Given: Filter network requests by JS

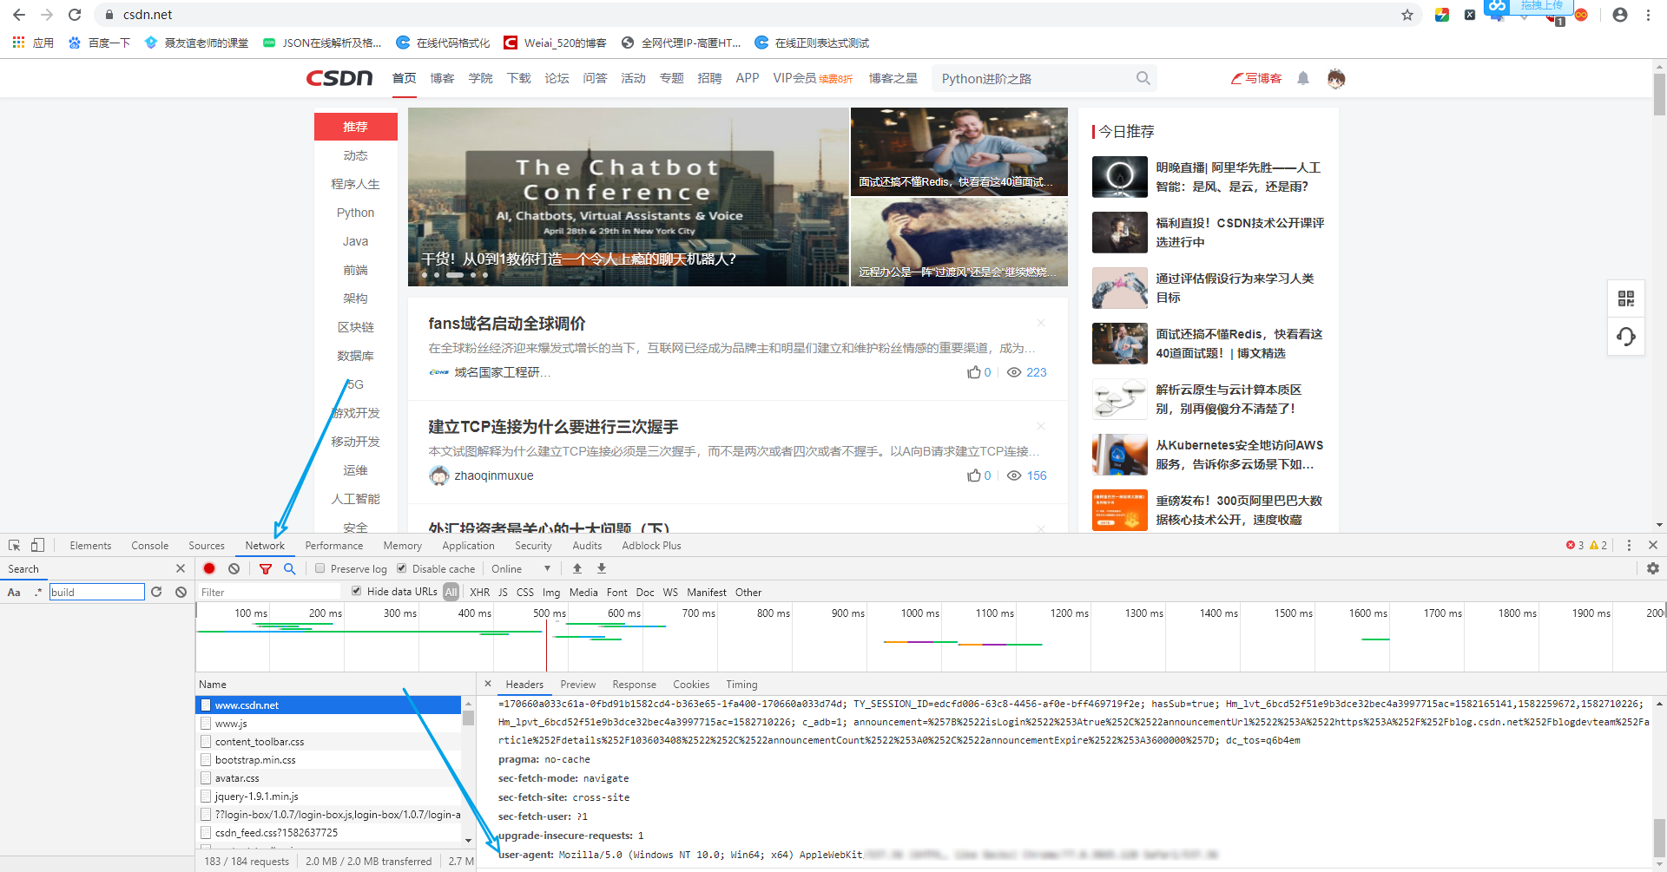Looking at the screenshot, I should pos(503,592).
